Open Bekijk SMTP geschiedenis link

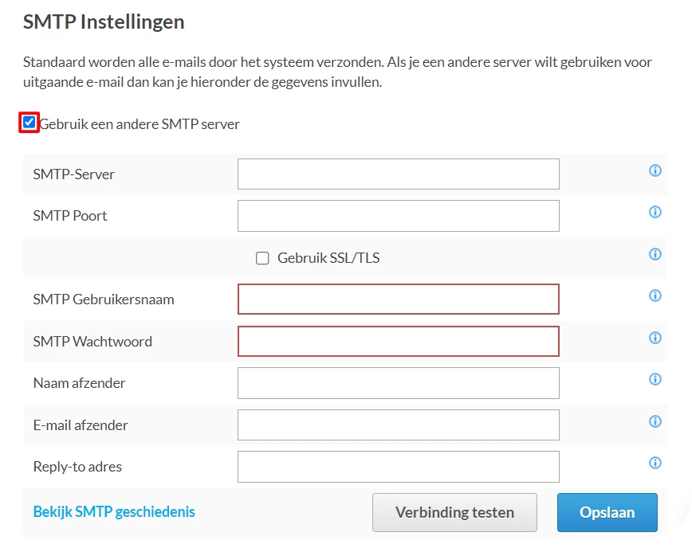pos(114,511)
